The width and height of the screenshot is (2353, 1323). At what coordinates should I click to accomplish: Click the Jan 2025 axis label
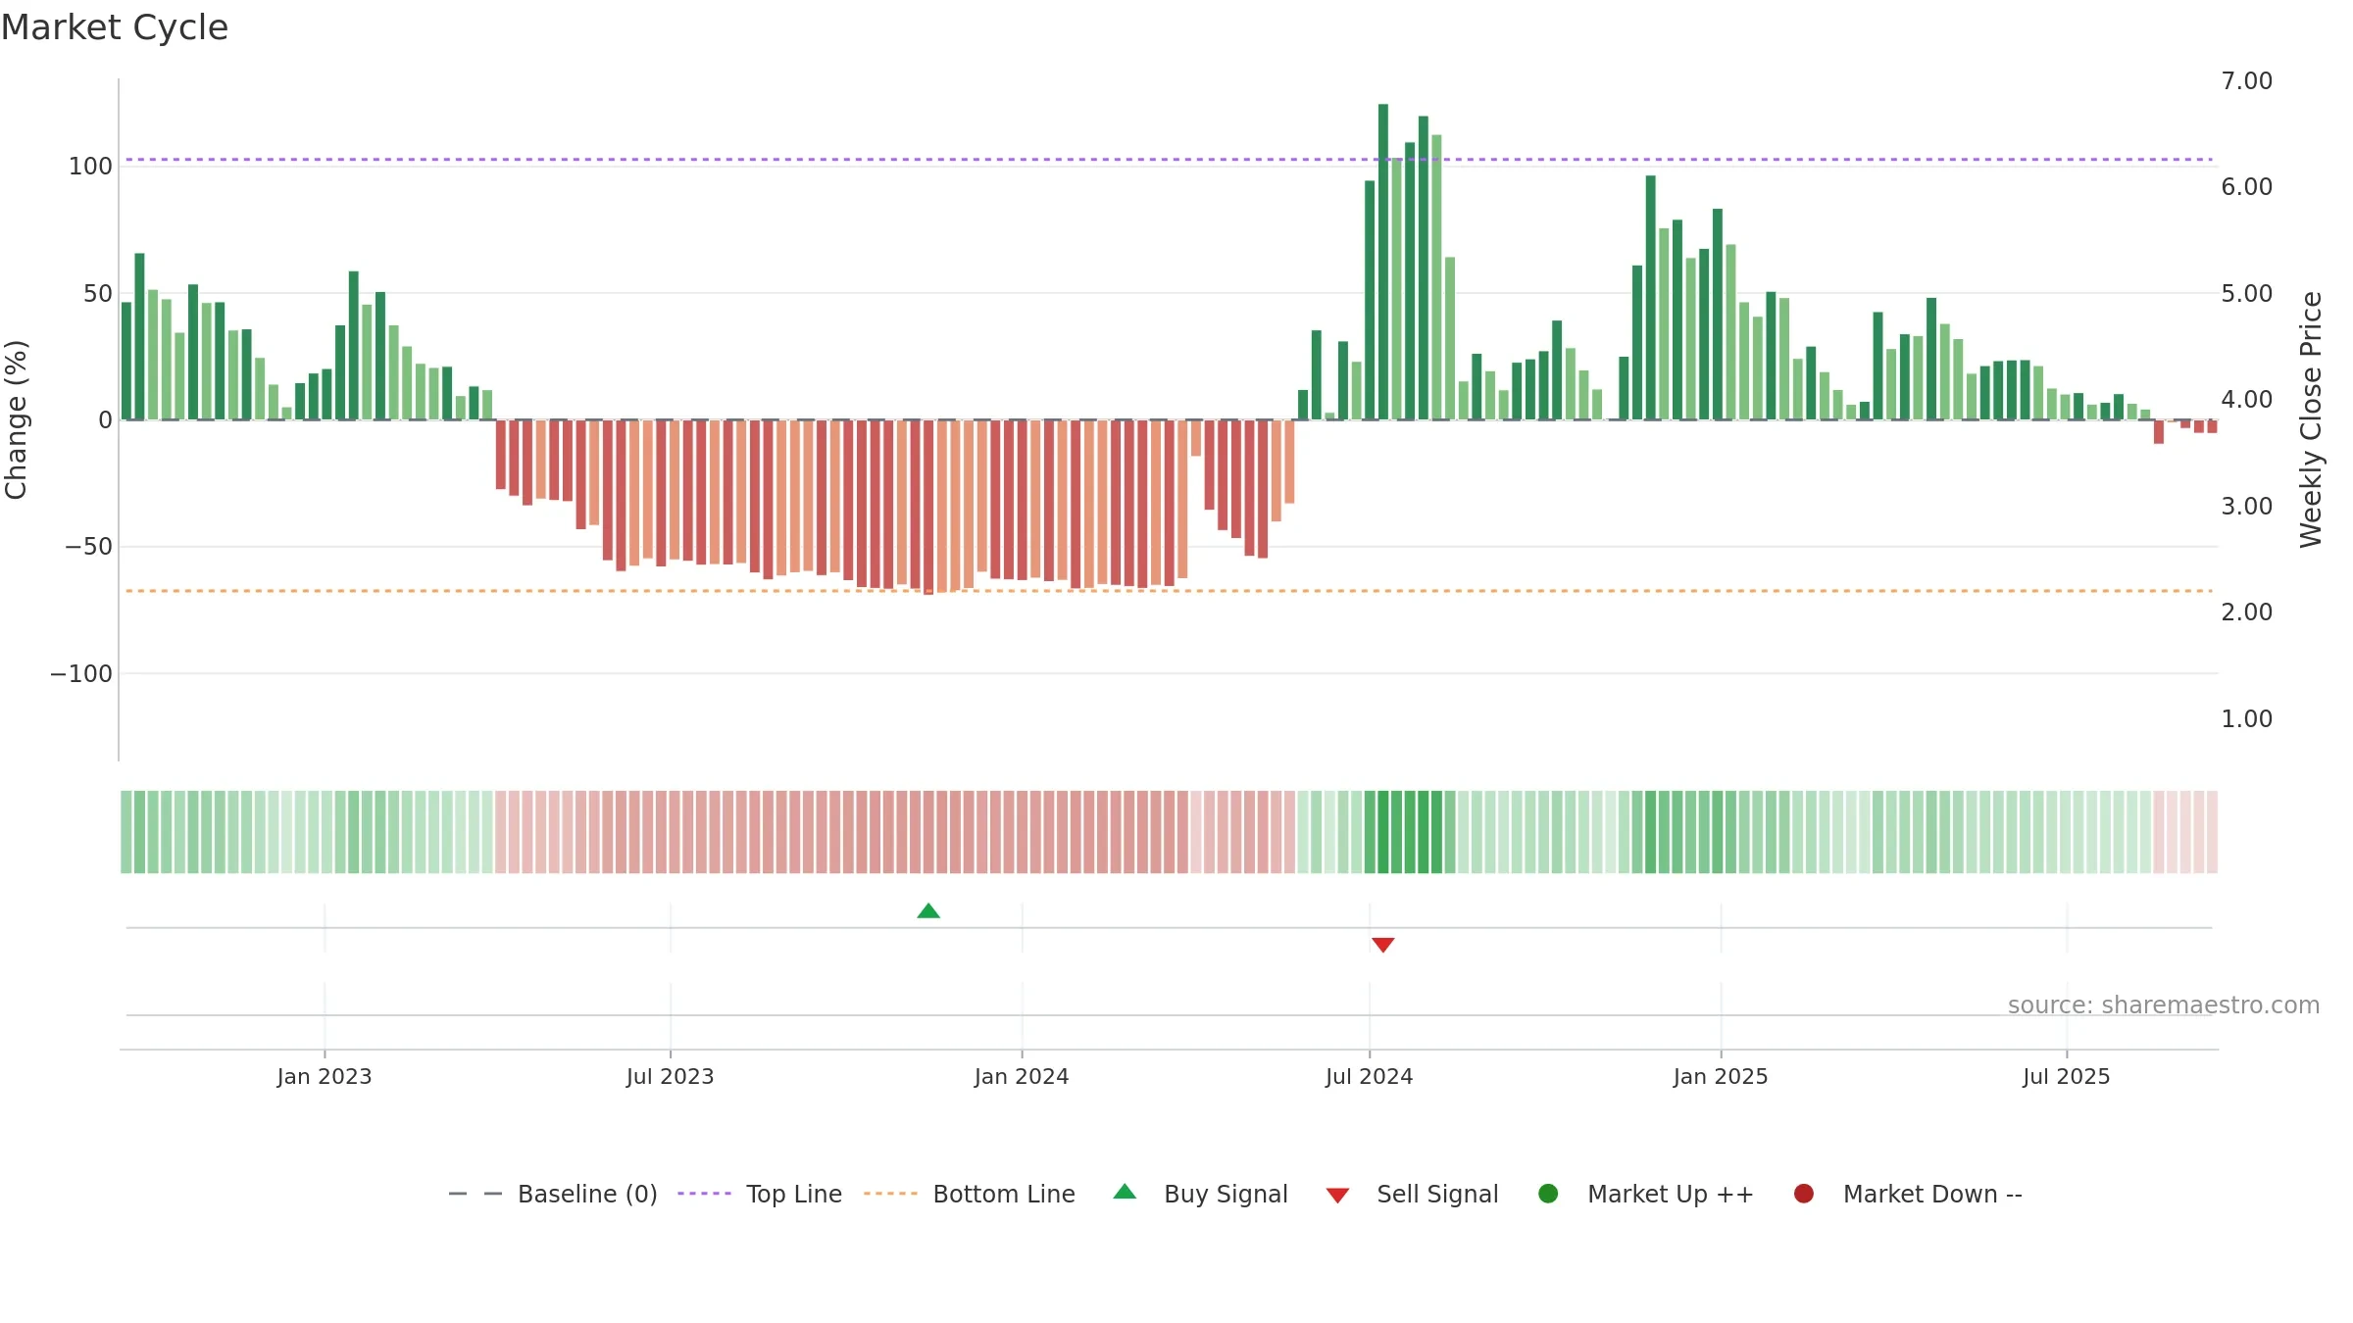(x=1721, y=1077)
